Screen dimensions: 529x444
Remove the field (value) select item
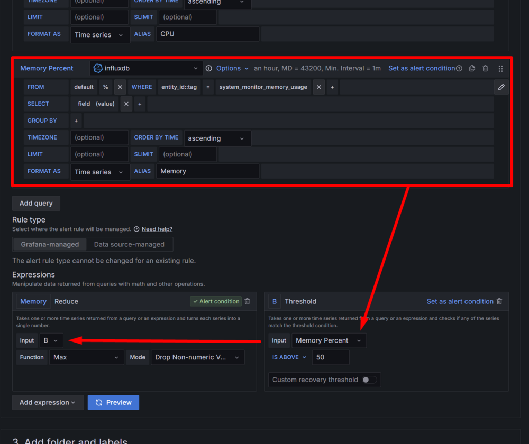(x=126, y=104)
